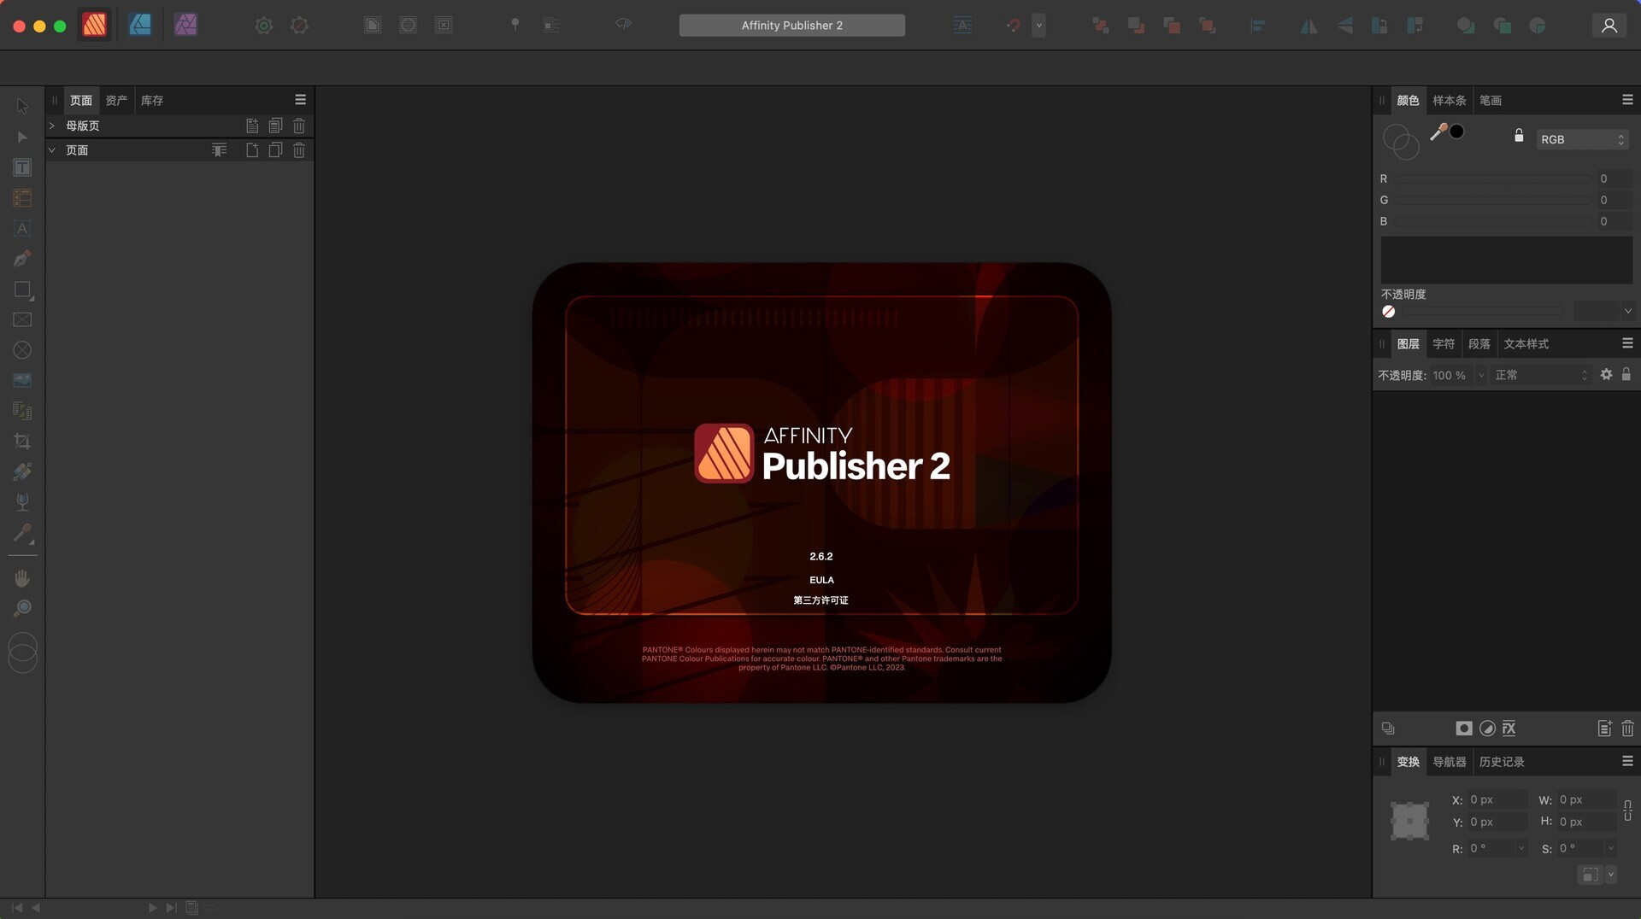Select the Fill gradient tool

tap(22, 471)
